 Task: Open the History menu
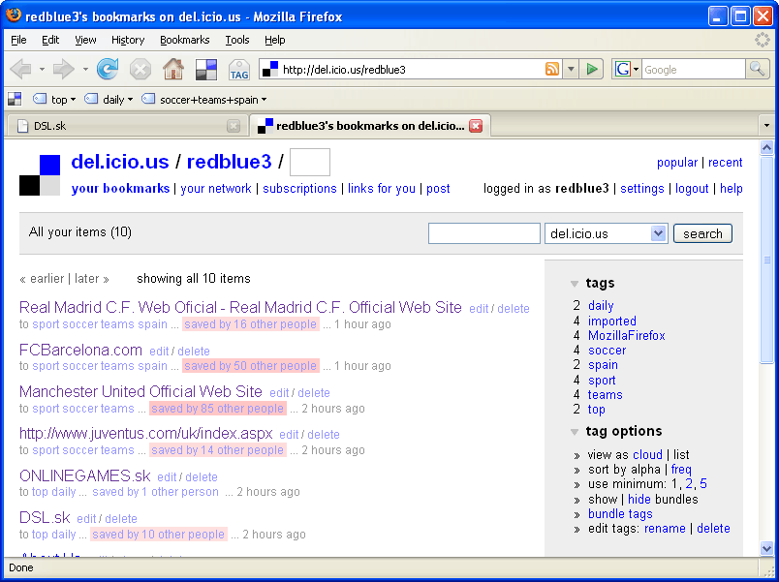click(x=128, y=40)
